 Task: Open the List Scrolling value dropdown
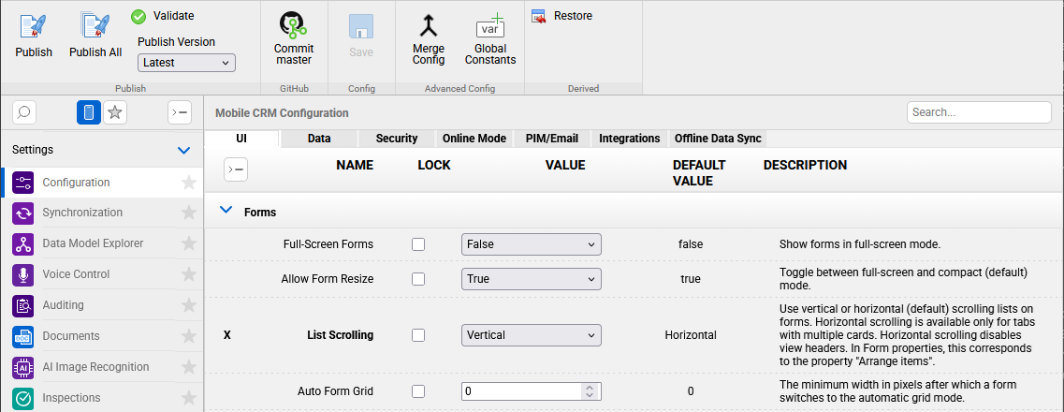(532, 335)
